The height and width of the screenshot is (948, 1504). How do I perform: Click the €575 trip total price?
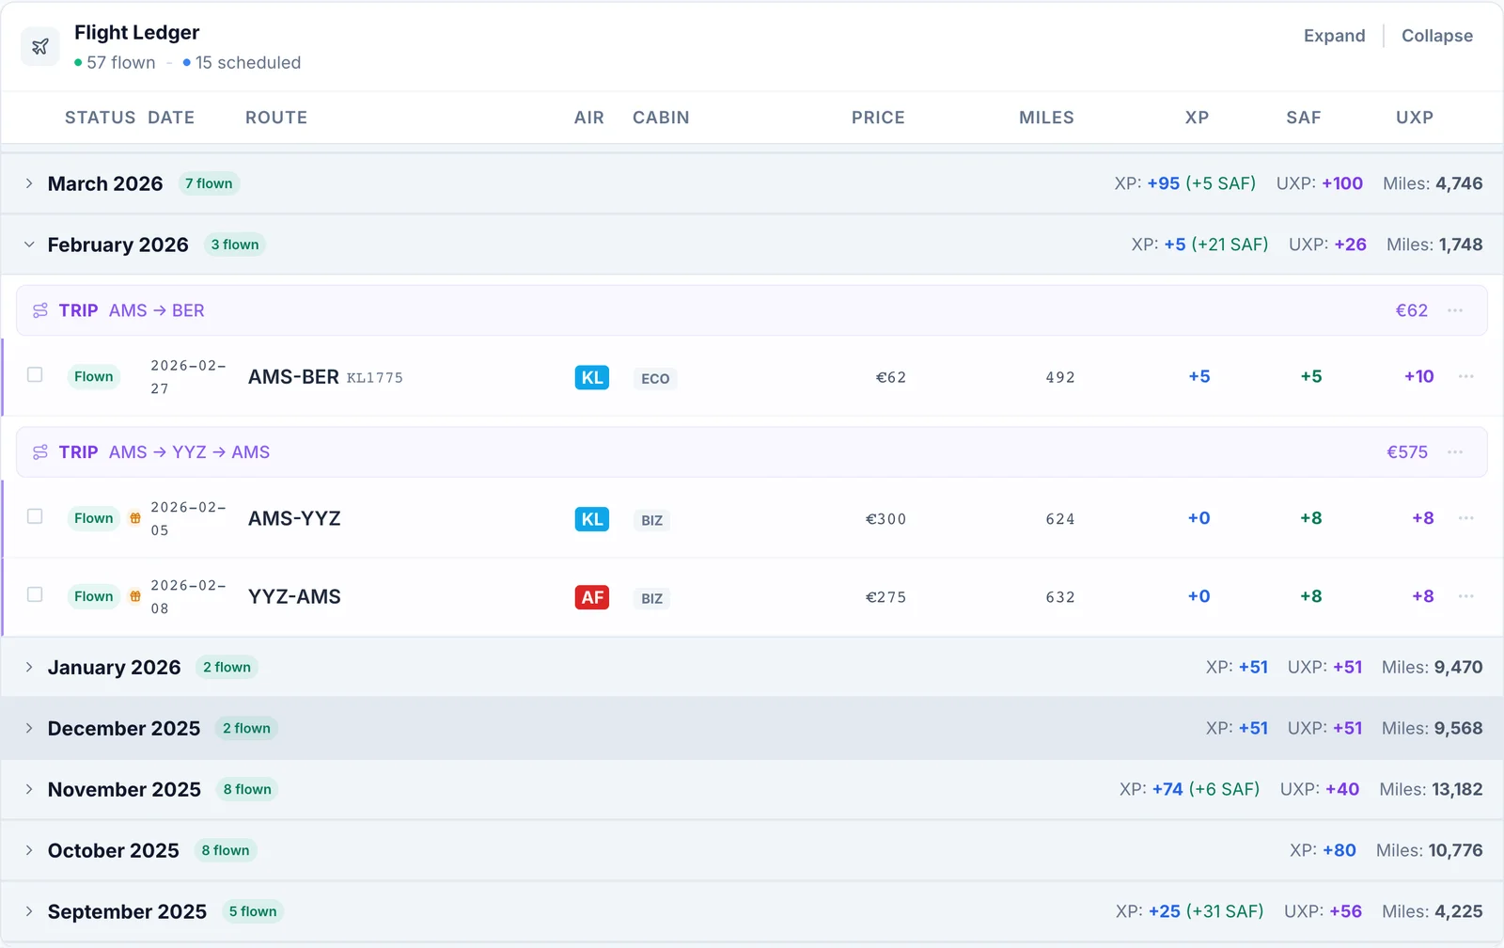pos(1407,452)
